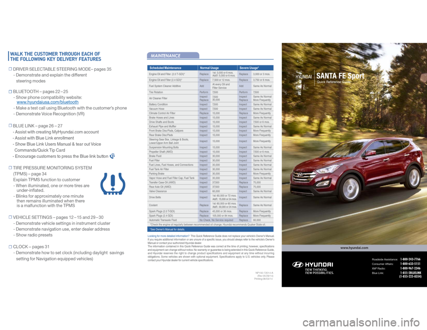
Task: Click the "Brake Fluid" row label
Action: [x=155, y=156]
